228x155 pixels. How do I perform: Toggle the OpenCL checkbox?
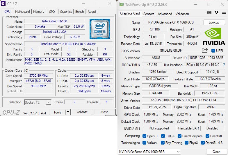click(144, 136)
